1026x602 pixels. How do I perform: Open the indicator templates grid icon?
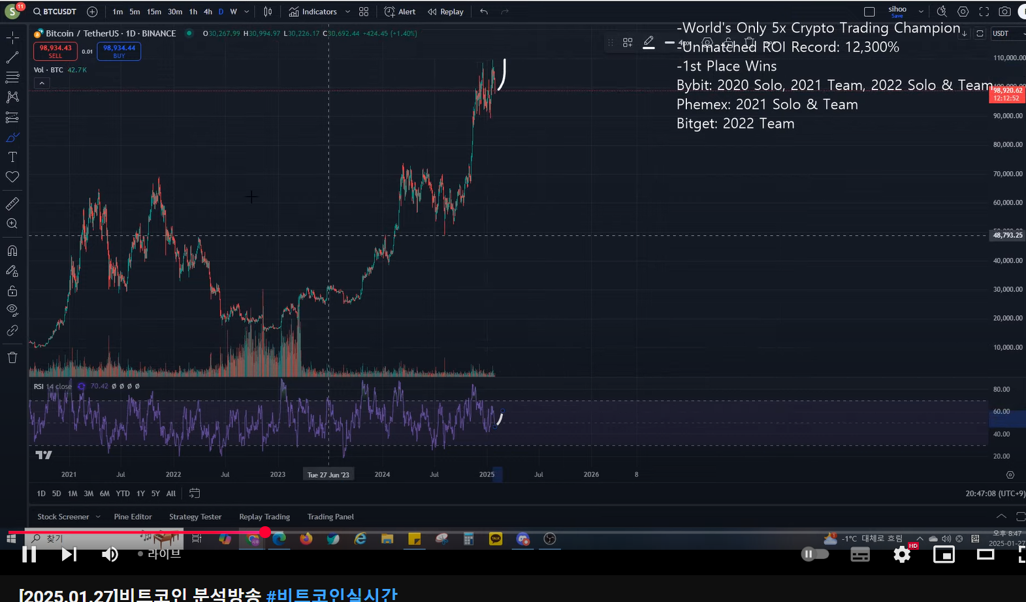(364, 12)
